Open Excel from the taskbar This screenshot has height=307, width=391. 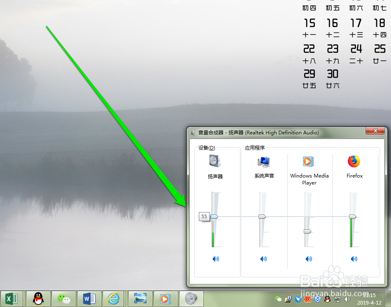pyautogui.click(x=12, y=298)
